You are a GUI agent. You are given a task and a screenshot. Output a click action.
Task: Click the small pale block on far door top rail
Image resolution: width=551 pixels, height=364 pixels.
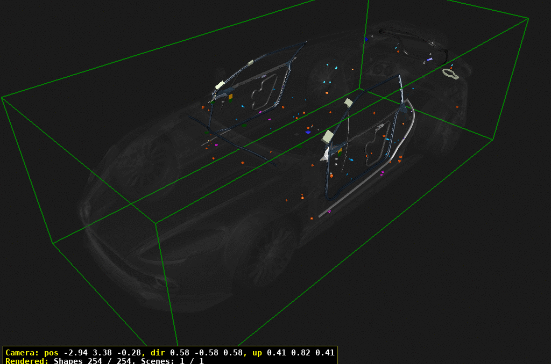pos(250,63)
